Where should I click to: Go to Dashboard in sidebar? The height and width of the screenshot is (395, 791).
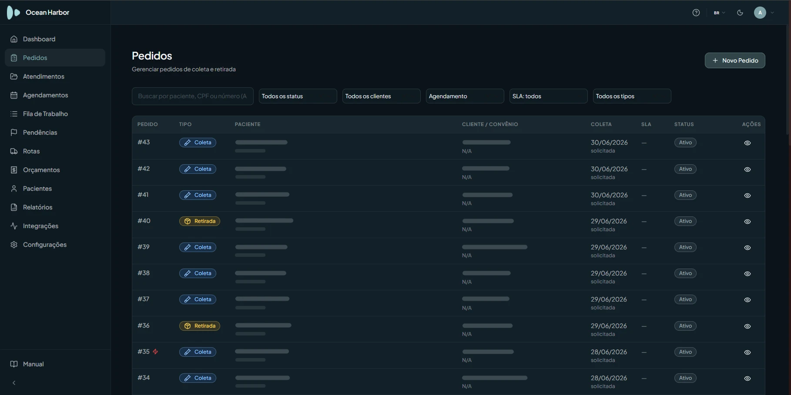(55, 39)
